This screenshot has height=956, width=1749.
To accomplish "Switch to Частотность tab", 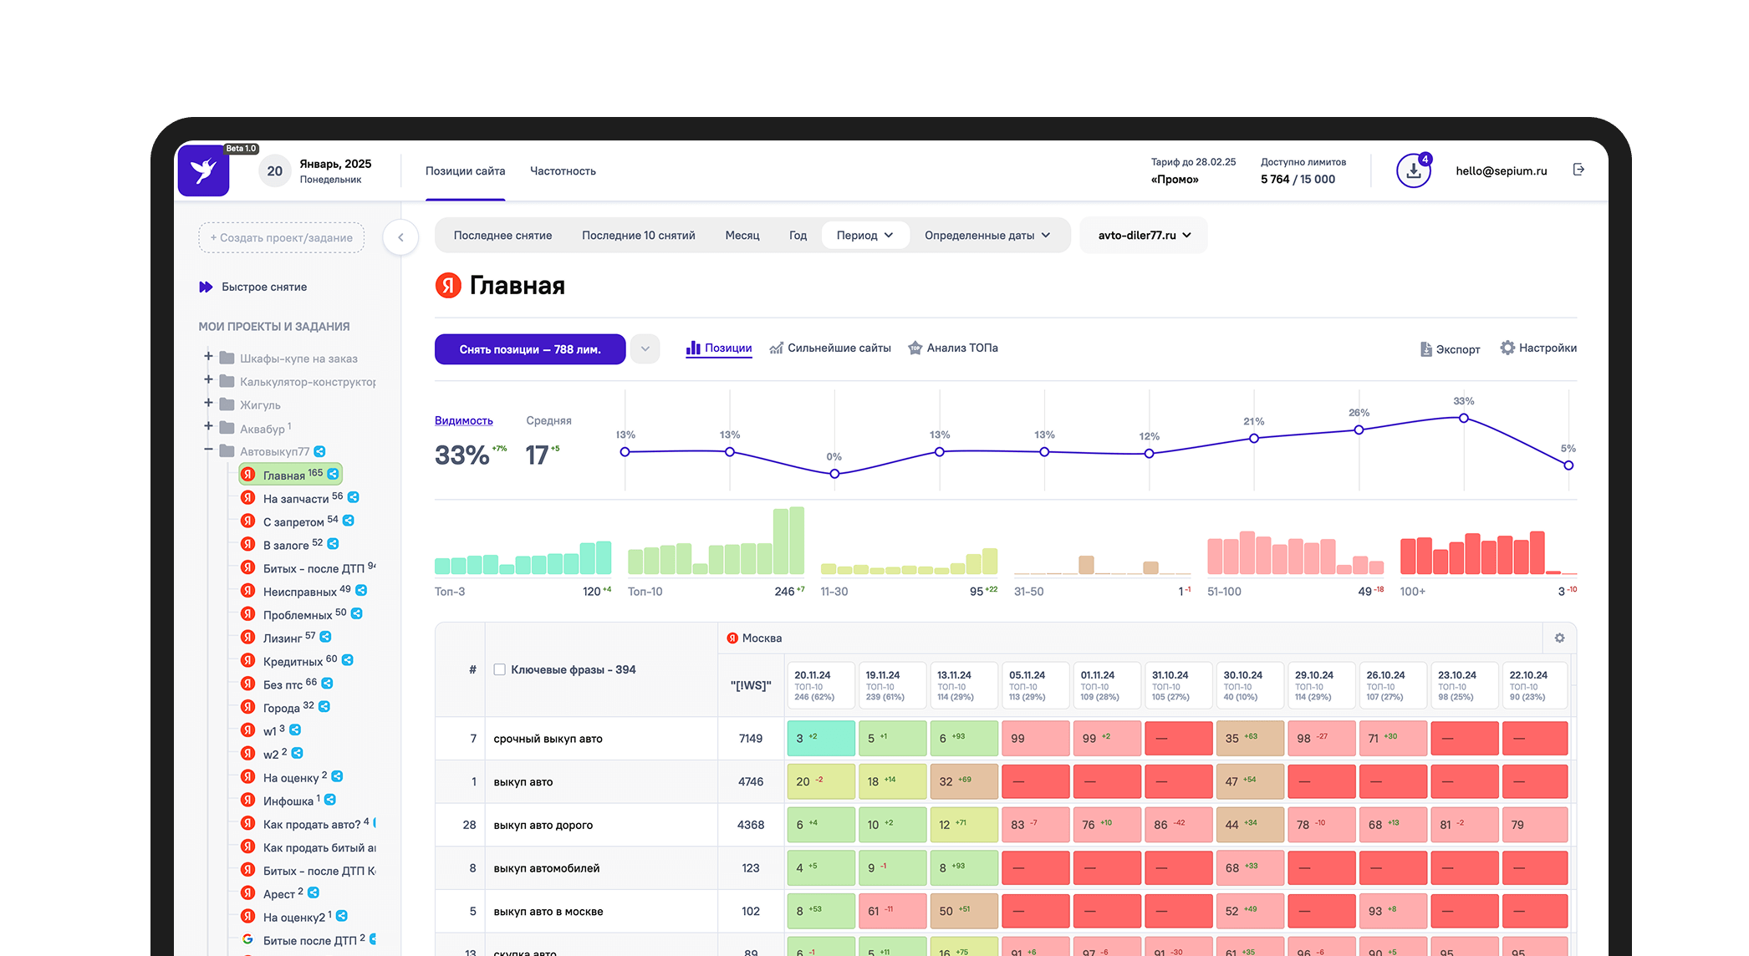I will point(563,170).
